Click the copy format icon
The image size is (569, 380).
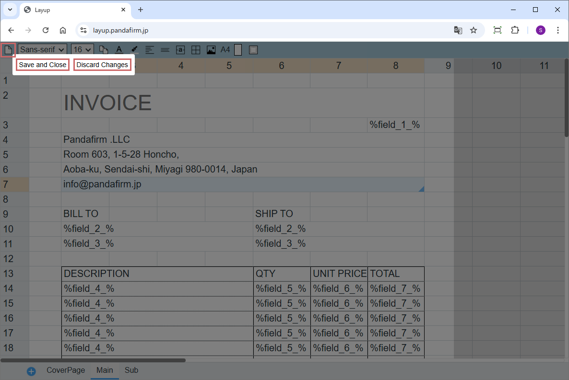click(103, 49)
